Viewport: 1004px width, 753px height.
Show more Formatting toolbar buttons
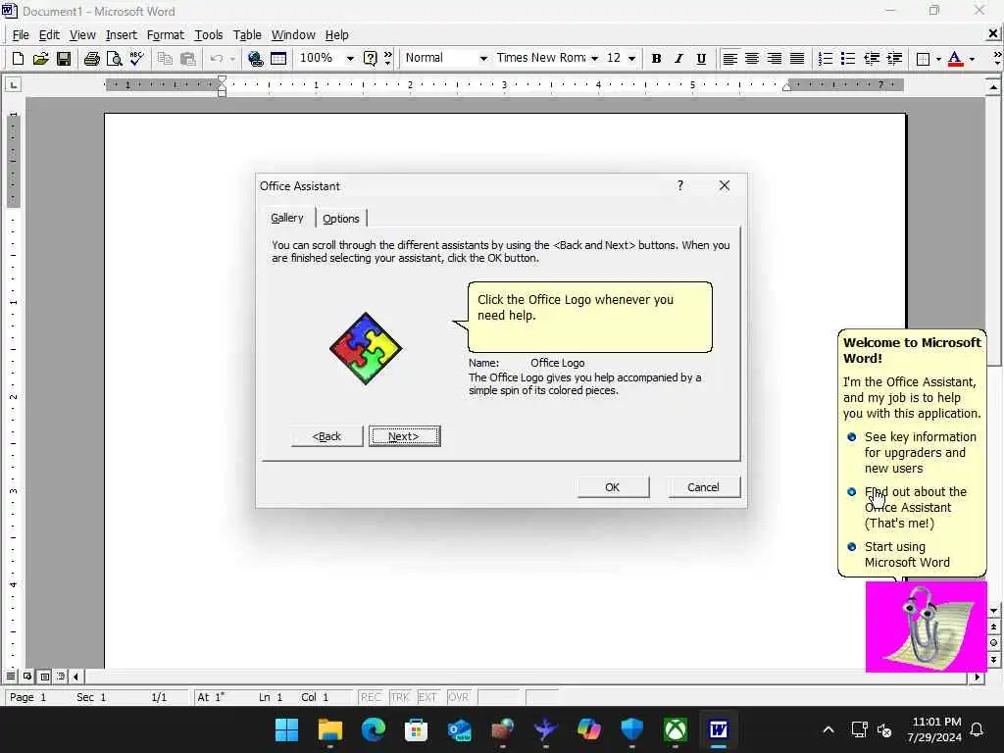point(997,59)
